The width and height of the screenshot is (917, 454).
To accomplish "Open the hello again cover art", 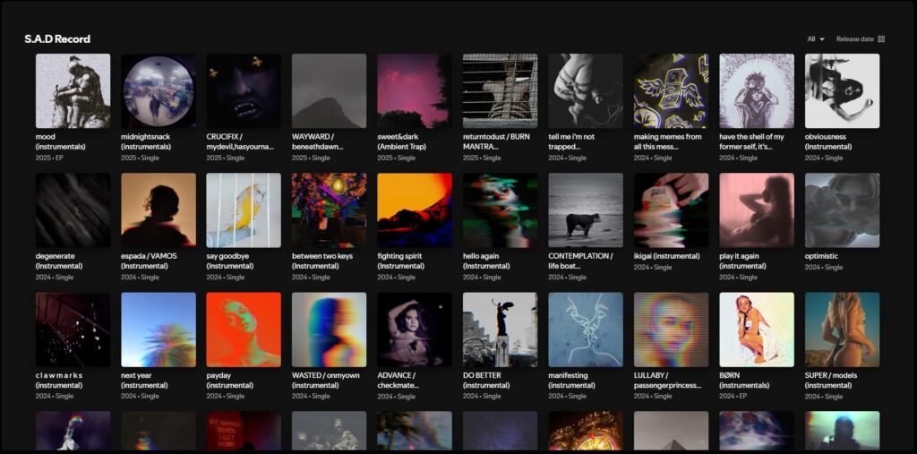I will tap(500, 210).
